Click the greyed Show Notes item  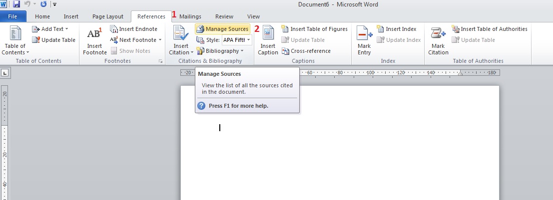coord(130,51)
